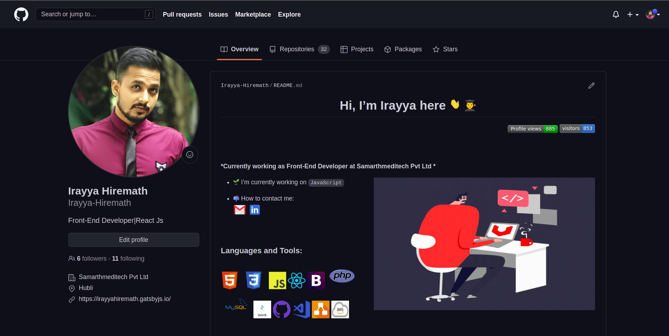Expand the plus create-new dropdown
The height and width of the screenshot is (336, 669).
click(x=633, y=15)
